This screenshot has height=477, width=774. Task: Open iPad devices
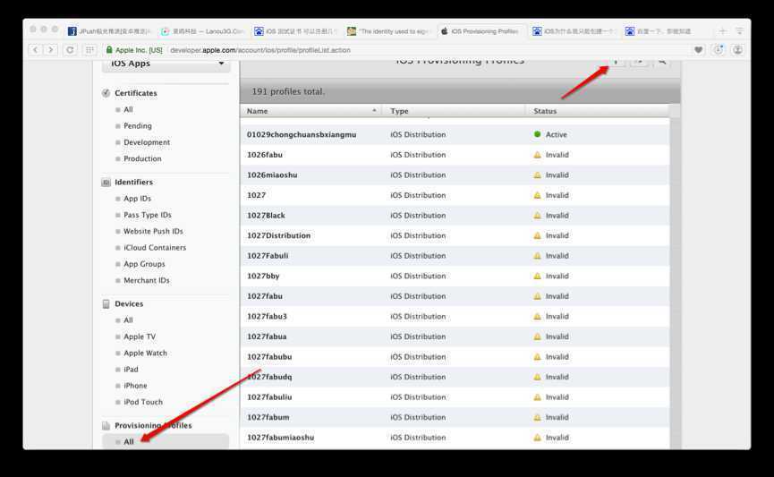pos(131,369)
